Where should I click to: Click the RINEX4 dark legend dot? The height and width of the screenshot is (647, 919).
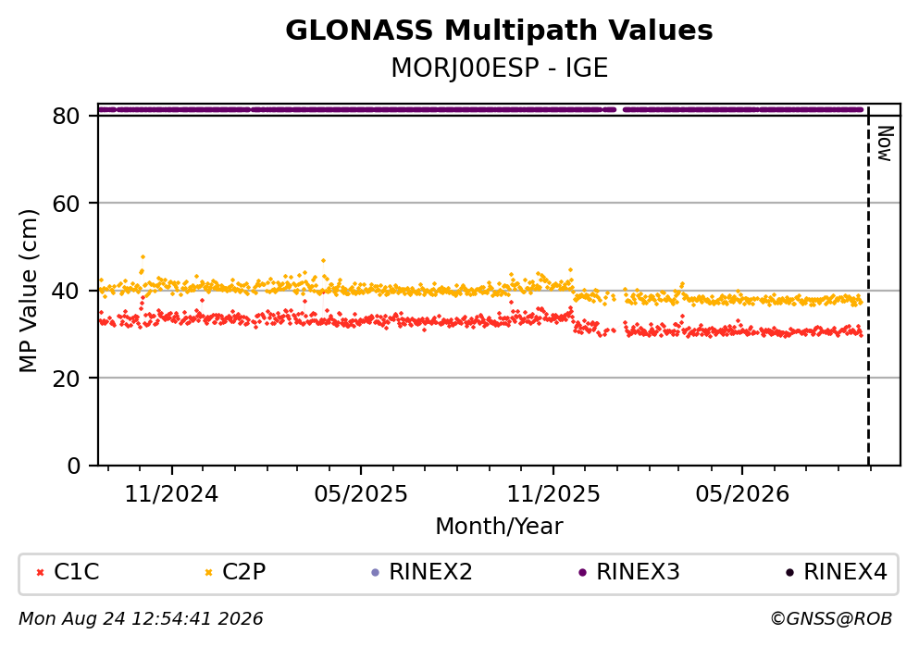point(790,573)
